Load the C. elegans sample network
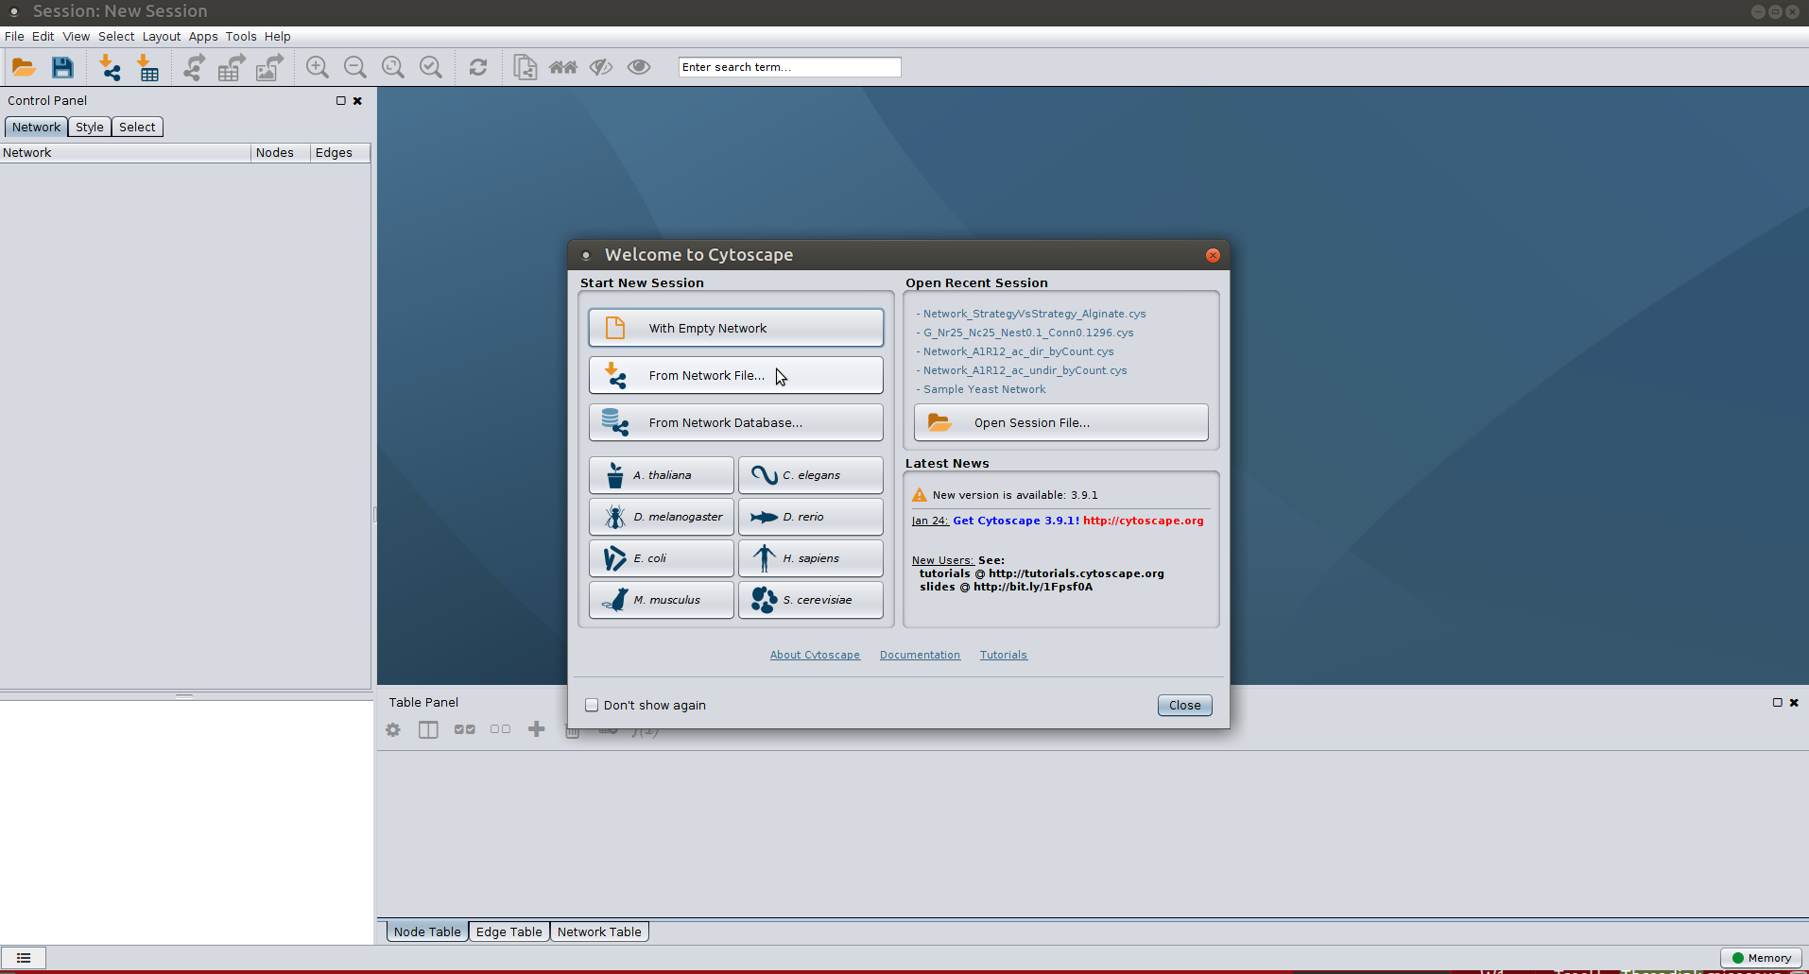1809x974 pixels. click(811, 475)
